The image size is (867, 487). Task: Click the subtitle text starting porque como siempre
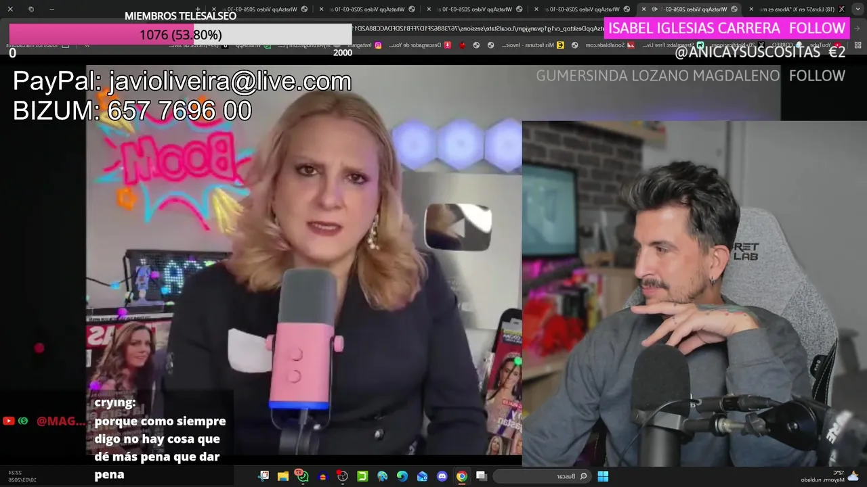pos(160,448)
